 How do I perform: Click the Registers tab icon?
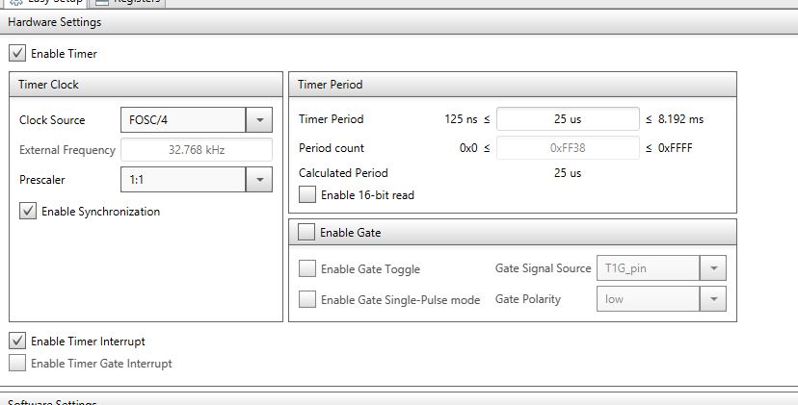[x=102, y=2]
